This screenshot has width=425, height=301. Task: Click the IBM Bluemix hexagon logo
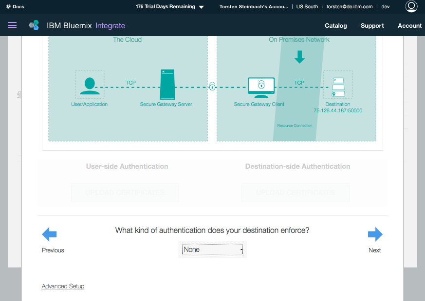tap(34, 25)
